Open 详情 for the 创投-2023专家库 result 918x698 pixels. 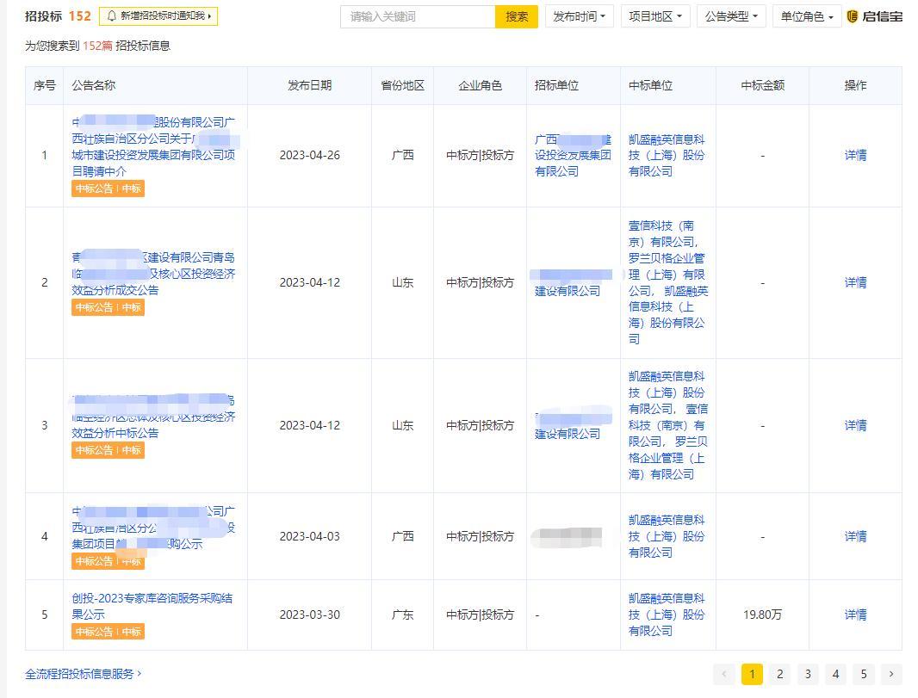[853, 615]
